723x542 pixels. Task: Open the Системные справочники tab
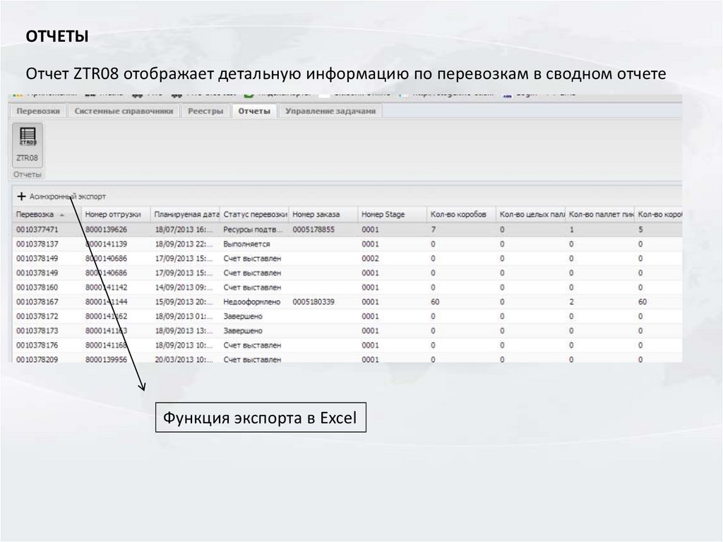(124, 111)
